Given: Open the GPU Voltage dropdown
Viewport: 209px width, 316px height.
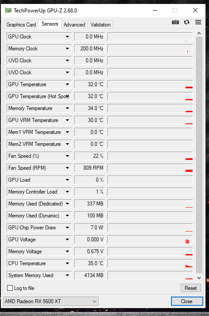Looking at the screenshot, I should pyautogui.click(x=67, y=240).
